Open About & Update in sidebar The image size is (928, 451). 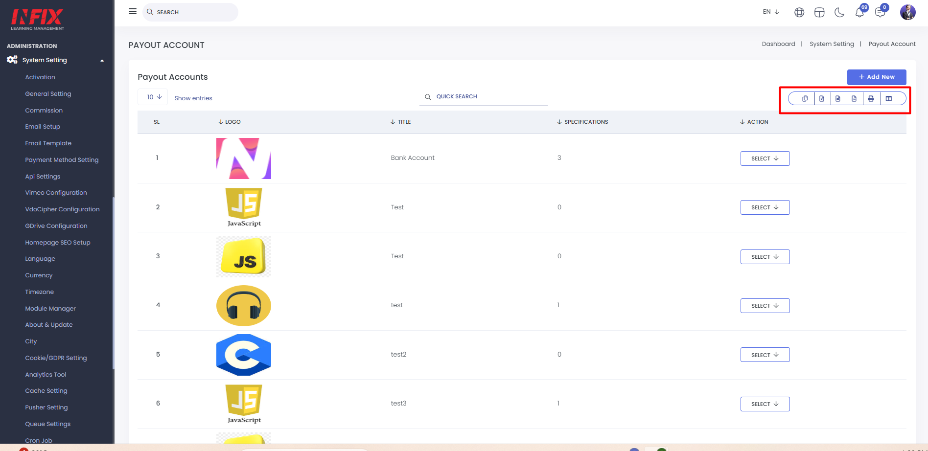pyautogui.click(x=49, y=325)
